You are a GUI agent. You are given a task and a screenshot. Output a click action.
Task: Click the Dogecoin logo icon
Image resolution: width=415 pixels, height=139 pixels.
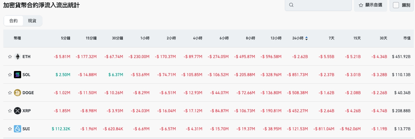click(18, 93)
